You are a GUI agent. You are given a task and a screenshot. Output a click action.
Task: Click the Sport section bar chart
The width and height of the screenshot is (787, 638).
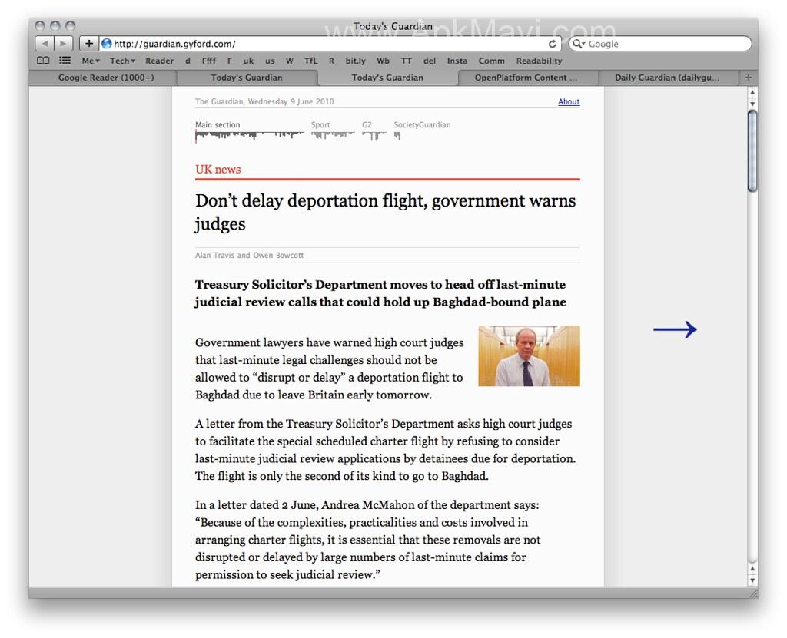tap(332, 135)
